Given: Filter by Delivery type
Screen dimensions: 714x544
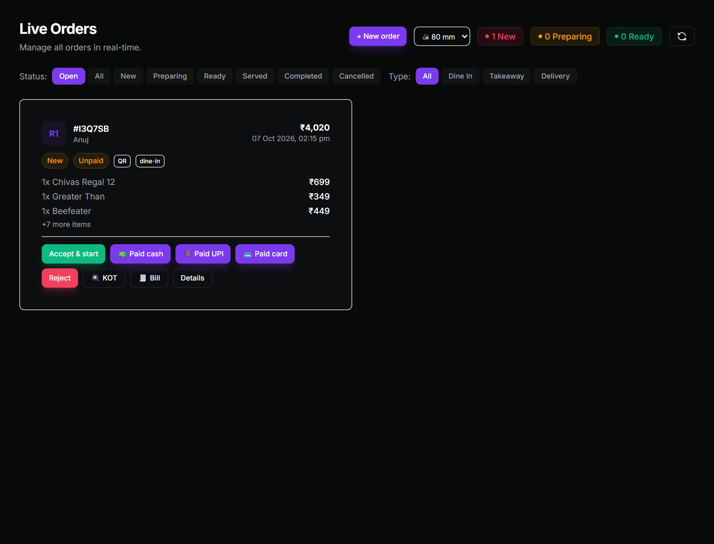Looking at the screenshot, I should [x=555, y=76].
